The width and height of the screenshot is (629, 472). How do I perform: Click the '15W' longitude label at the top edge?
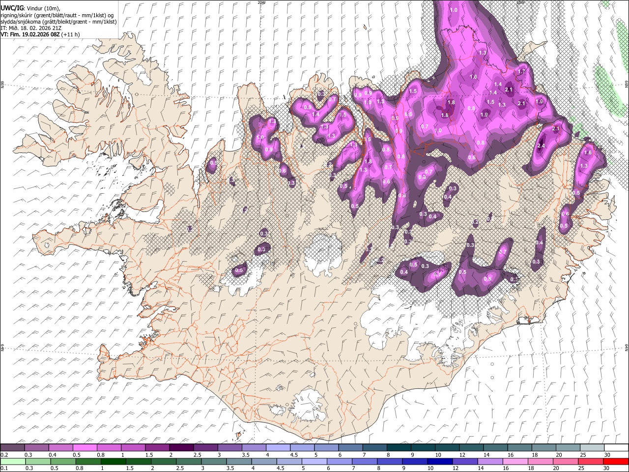(520, 2)
